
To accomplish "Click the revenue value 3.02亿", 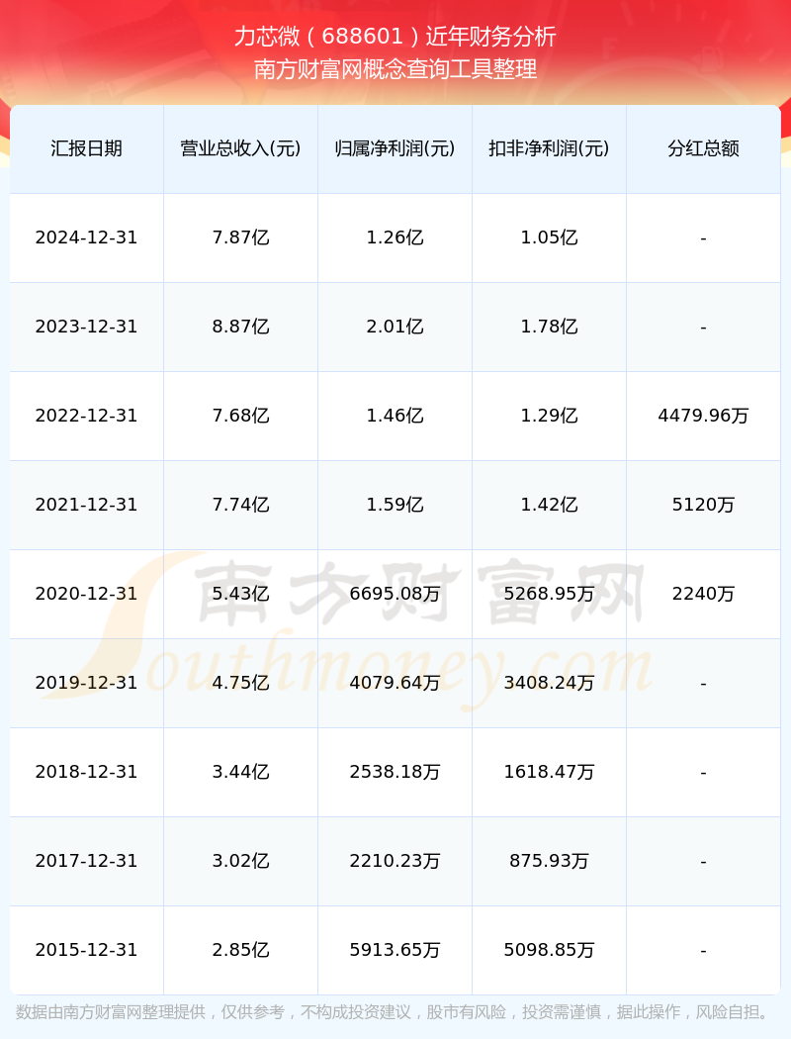I will point(241,862).
